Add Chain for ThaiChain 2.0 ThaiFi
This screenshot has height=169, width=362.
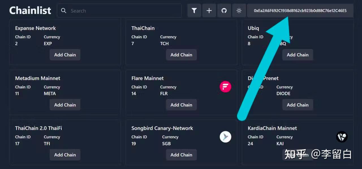(65, 155)
